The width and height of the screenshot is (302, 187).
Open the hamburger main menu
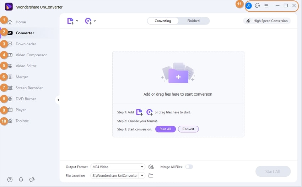(x=266, y=6)
